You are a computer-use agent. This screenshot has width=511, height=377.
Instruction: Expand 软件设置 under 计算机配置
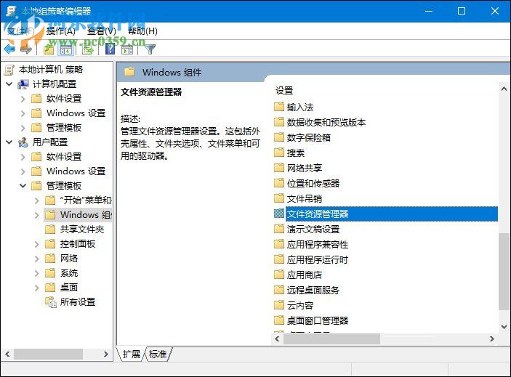pos(23,99)
